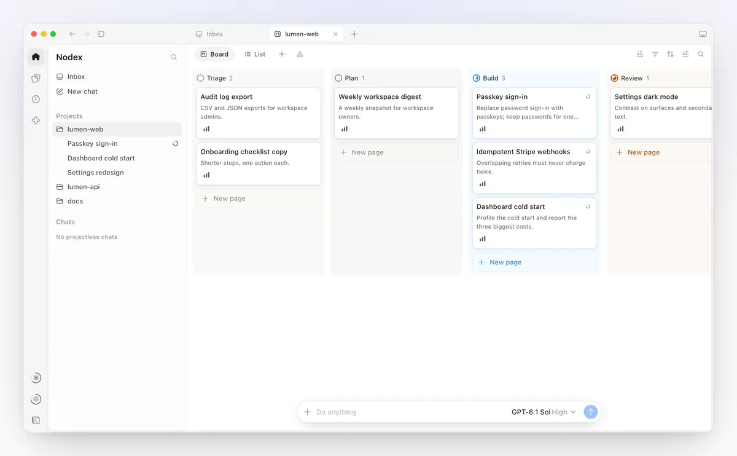Screen dimensions: 737x456
Task: Click the Review column header
Action: click(x=630, y=78)
